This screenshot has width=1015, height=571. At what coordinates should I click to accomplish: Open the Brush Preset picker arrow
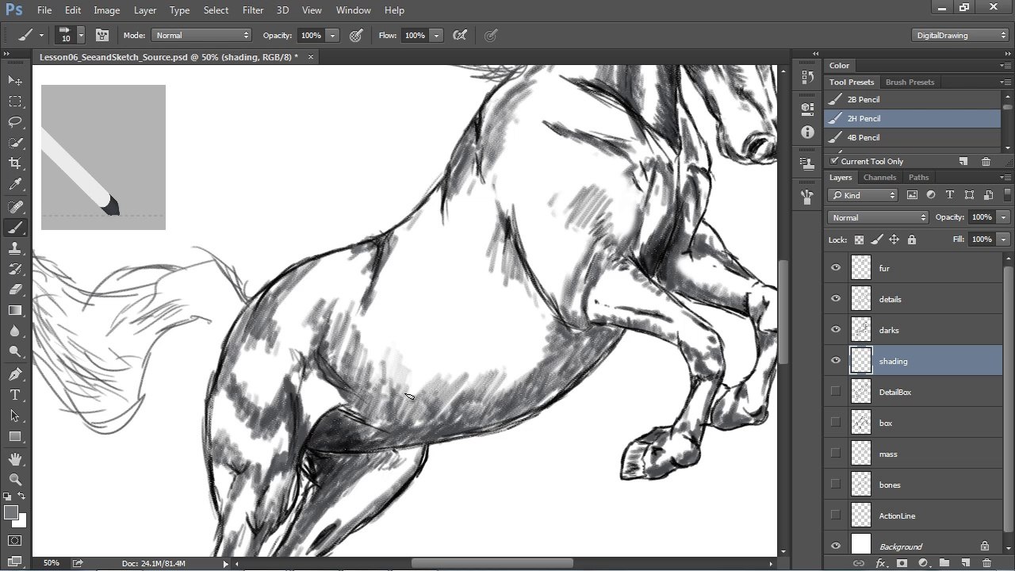pos(81,36)
